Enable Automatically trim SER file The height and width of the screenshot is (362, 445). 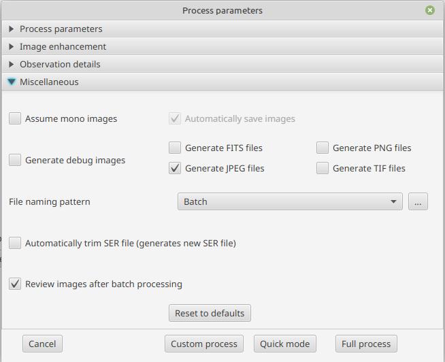(15, 243)
